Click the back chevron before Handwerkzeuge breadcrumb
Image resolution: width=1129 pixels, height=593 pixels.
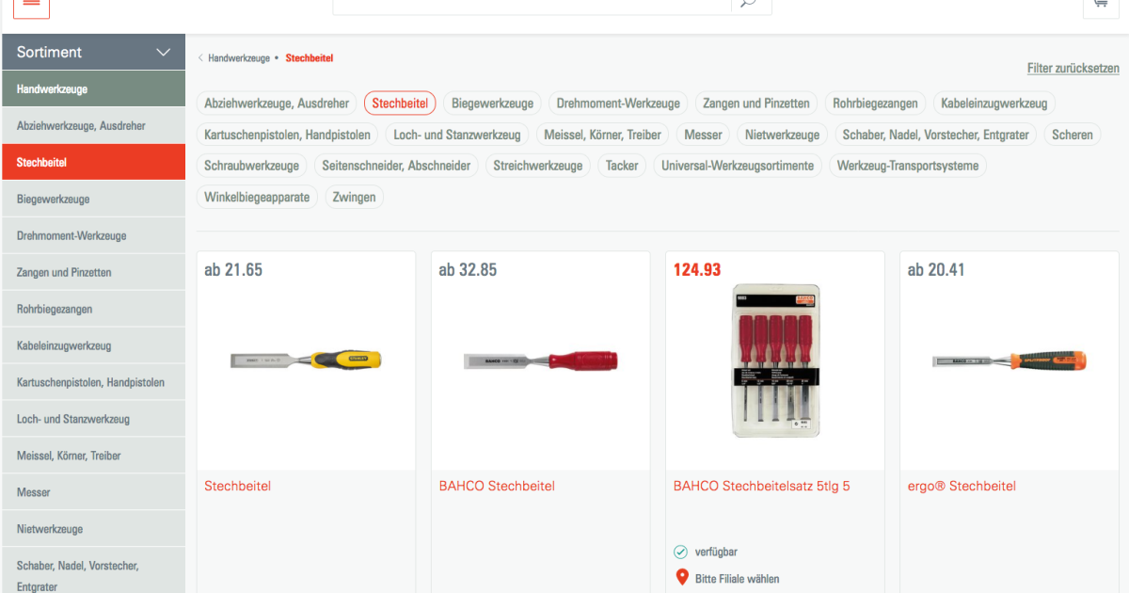[200, 58]
